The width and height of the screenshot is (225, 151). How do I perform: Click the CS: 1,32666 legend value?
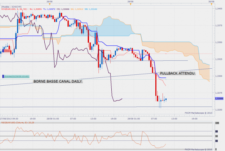[63, 9]
